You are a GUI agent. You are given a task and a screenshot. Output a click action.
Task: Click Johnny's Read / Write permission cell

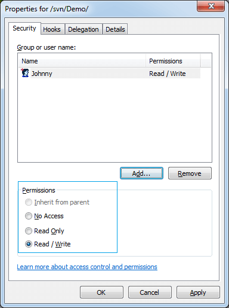point(168,74)
